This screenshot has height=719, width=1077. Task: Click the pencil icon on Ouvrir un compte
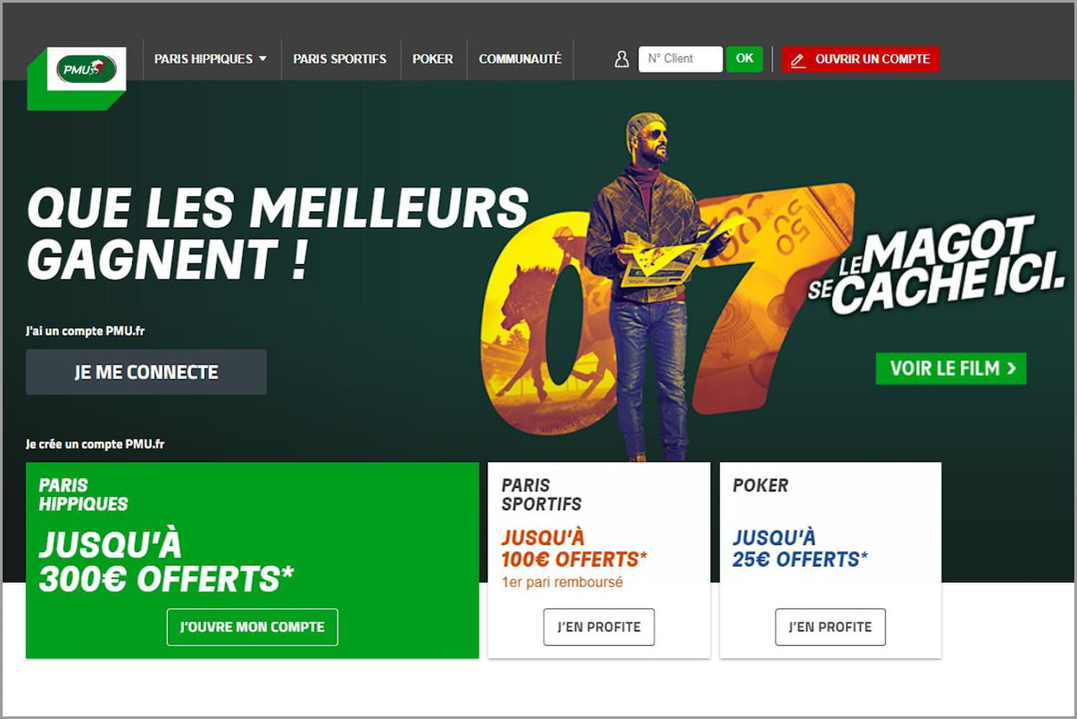point(798,60)
